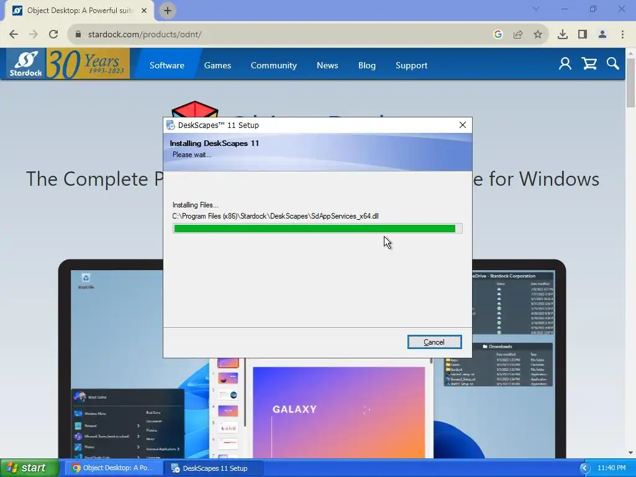Open the Support menu item
This screenshot has height=477, width=636.
point(411,65)
